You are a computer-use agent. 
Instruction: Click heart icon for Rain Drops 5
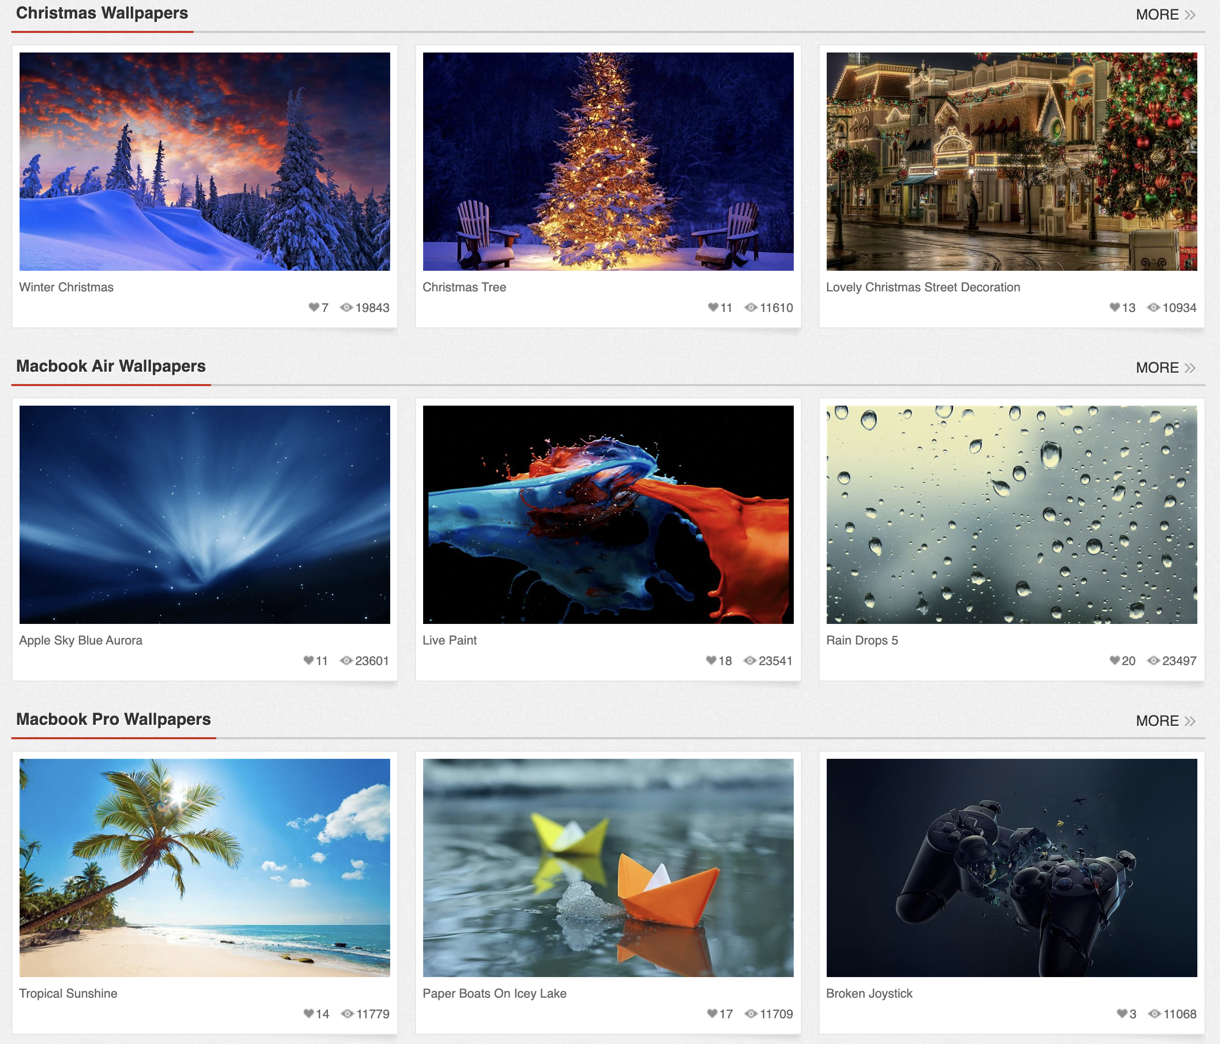click(1114, 660)
